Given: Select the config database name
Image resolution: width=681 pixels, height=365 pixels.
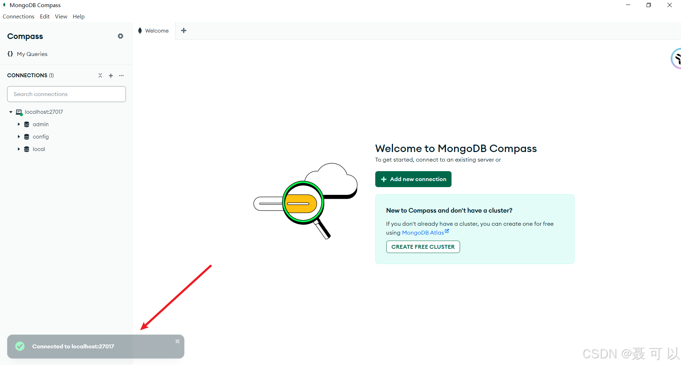Looking at the screenshot, I should click(41, 137).
